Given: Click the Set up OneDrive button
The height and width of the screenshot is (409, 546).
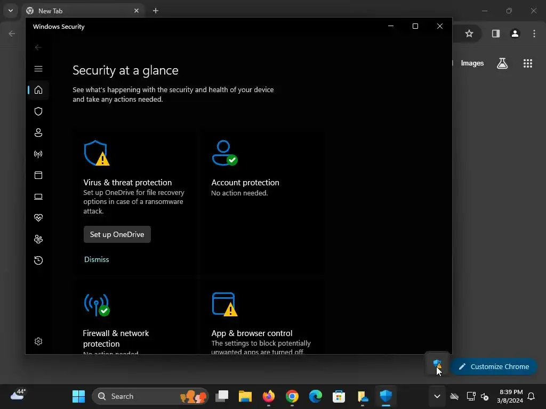Looking at the screenshot, I should 117,234.
